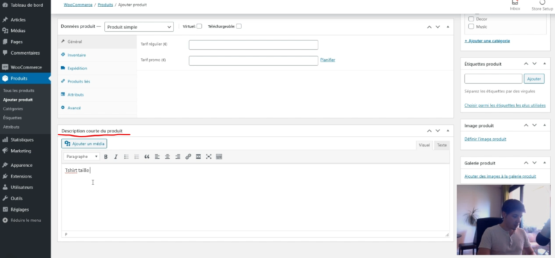Click Ajouter button for product tags
Image resolution: width=555 pixels, height=258 pixels.
(x=533, y=79)
